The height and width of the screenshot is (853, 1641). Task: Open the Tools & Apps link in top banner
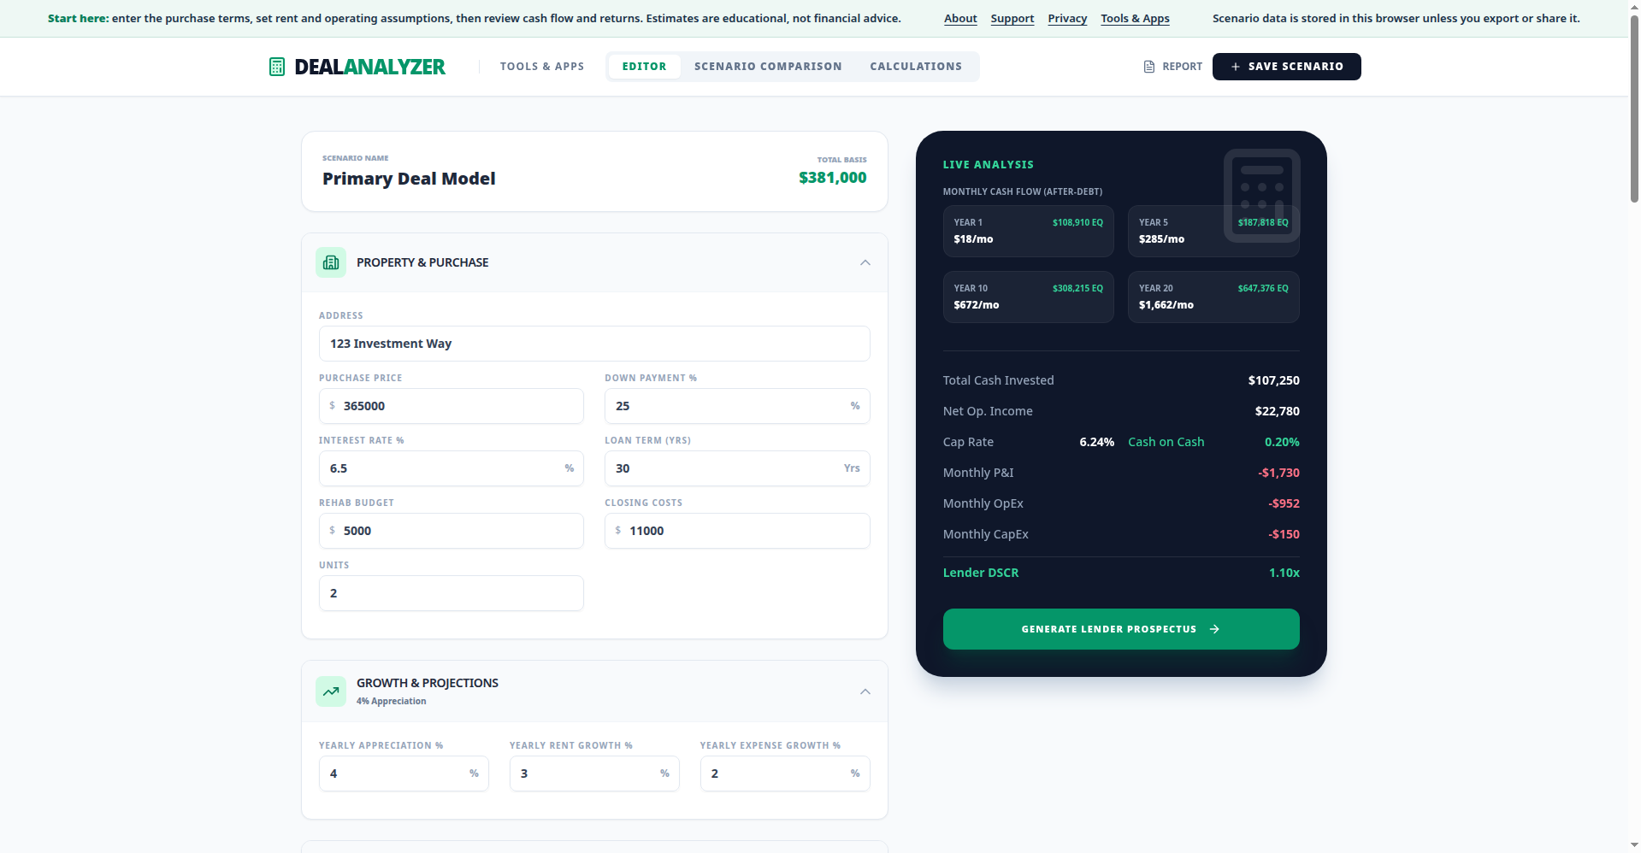(x=1135, y=19)
